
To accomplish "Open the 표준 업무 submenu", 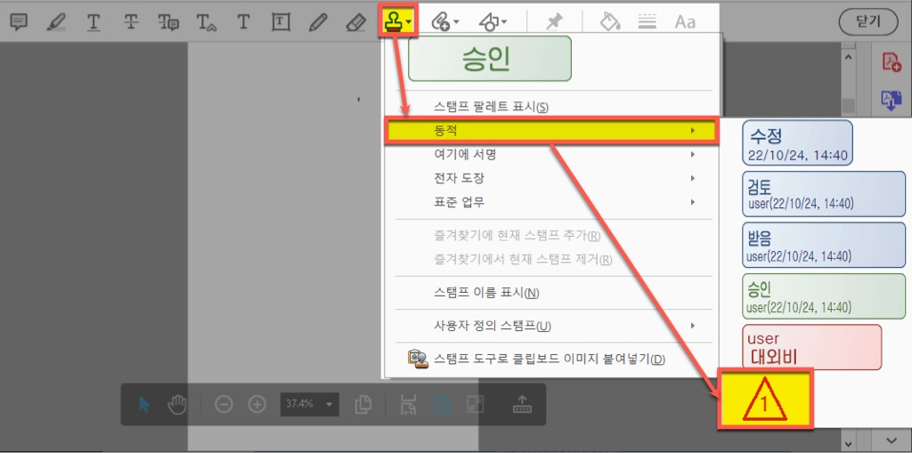I will (552, 202).
